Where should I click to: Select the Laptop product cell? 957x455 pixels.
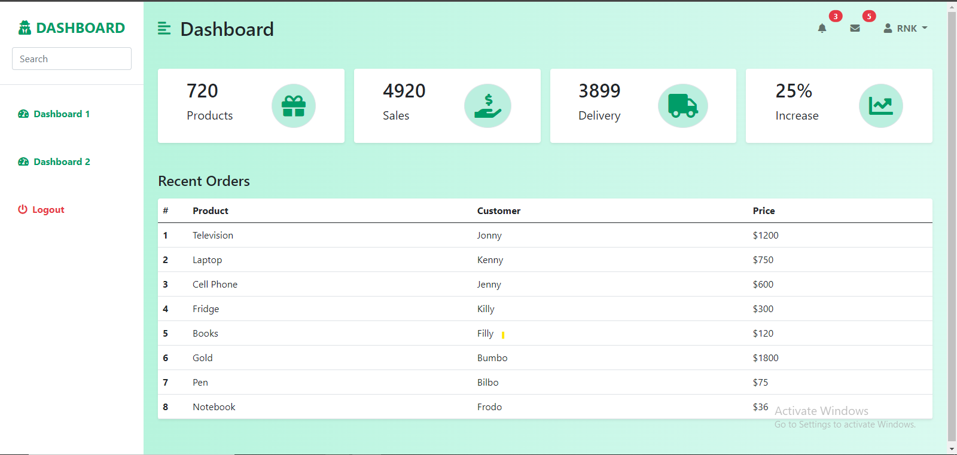[207, 259]
